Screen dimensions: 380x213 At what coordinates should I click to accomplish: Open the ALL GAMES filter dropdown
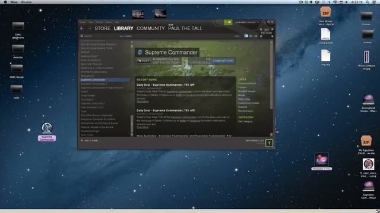click(x=126, y=36)
